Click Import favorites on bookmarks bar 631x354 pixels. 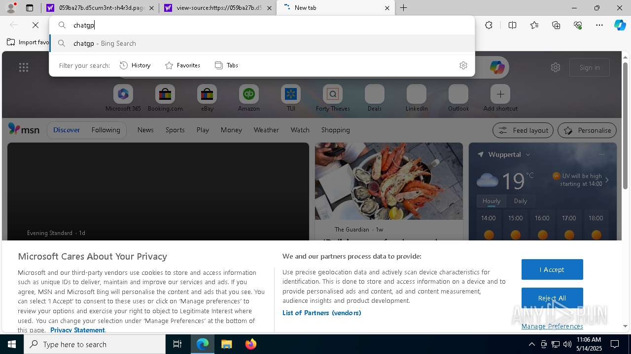28,42
